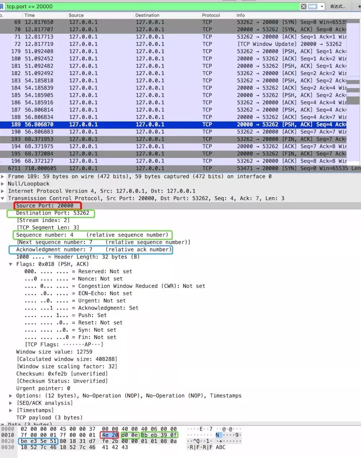Screen dimensions: 361x458
Task: Select the Source Port: 20000 field
Action: point(45,206)
